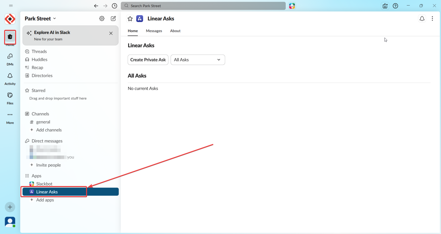Viewport: 441px width, 234px height.
Task: Click the Create Private Ask button
Action: (x=148, y=60)
